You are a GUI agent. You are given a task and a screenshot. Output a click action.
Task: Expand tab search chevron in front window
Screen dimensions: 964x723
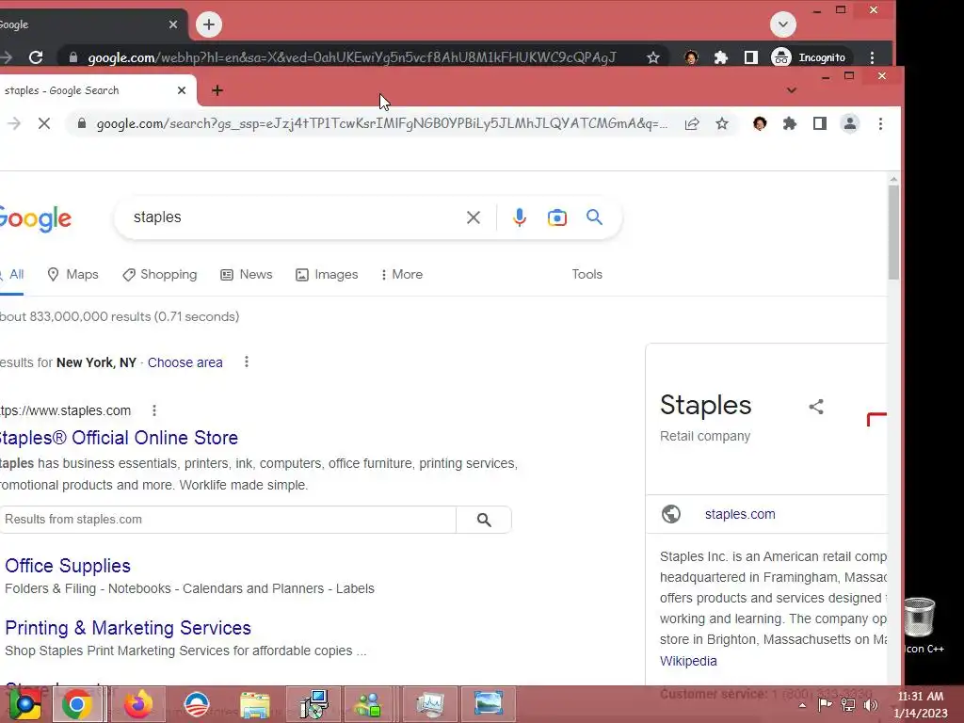click(x=792, y=90)
